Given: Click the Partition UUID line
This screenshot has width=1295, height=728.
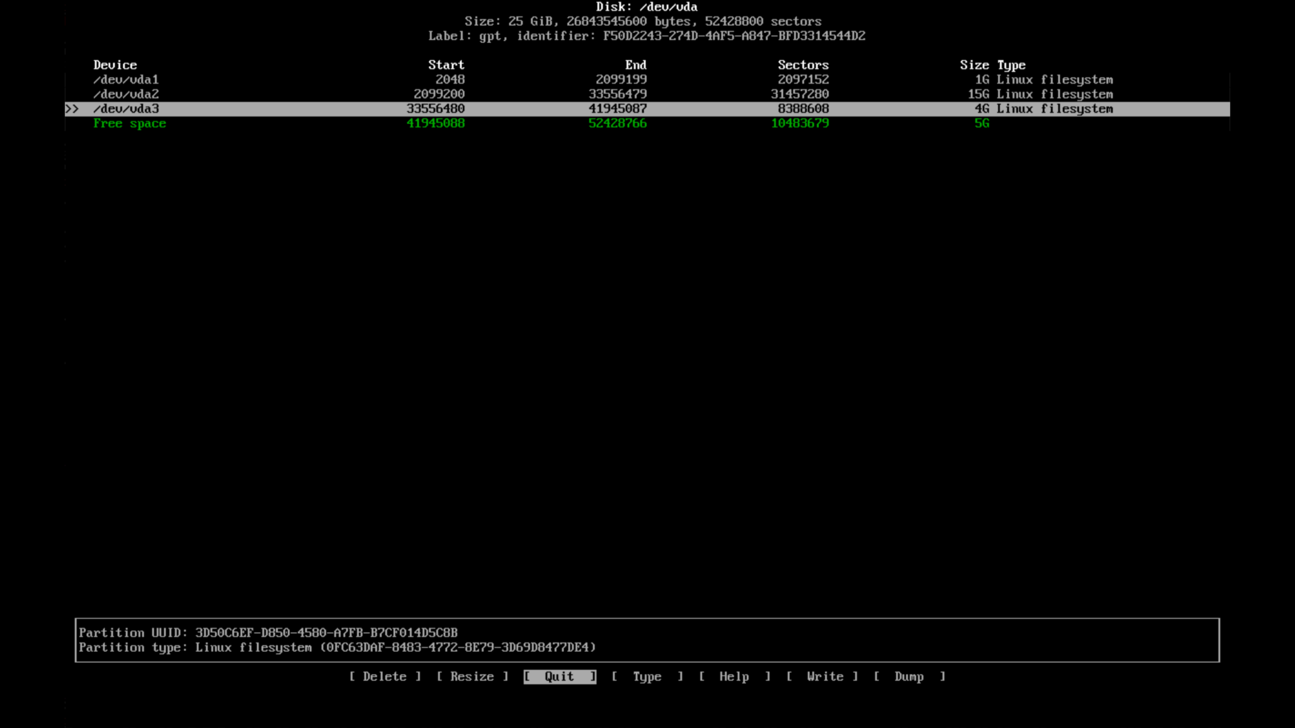Looking at the screenshot, I should [x=268, y=632].
